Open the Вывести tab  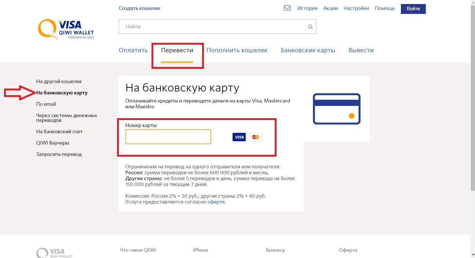click(x=361, y=51)
